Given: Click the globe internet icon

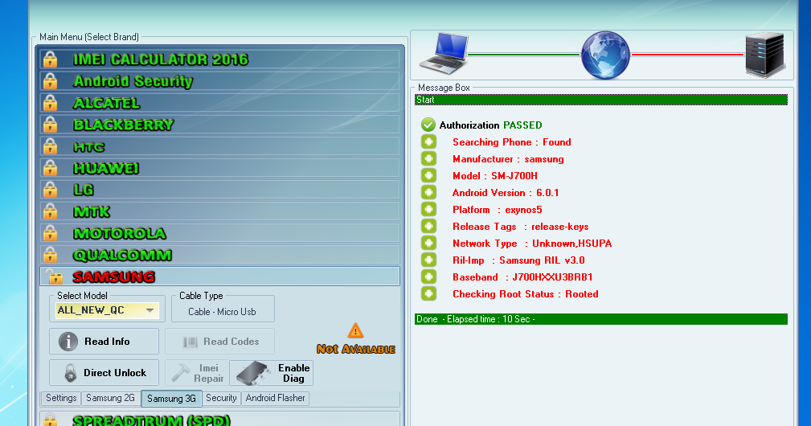Looking at the screenshot, I should click(x=605, y=55).
